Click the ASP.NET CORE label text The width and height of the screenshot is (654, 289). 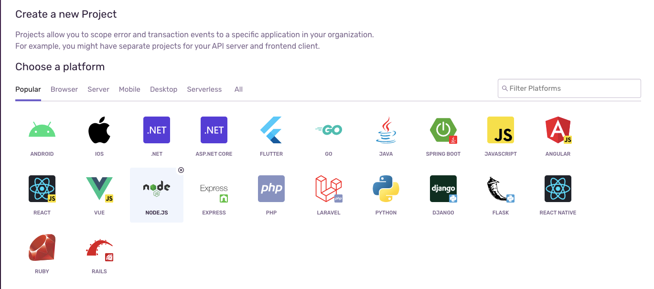coord(214,154)
